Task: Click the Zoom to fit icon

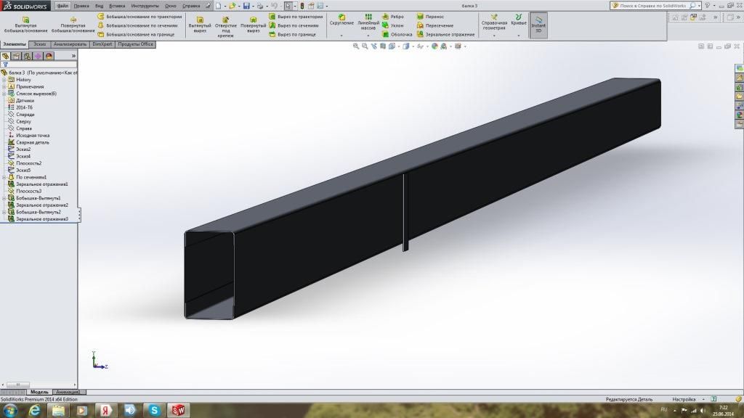Action: tap(356, 46)
